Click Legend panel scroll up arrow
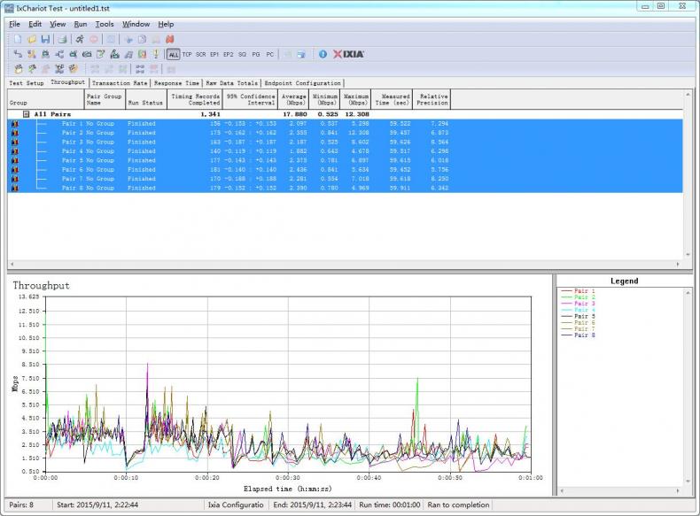The width and height of the screenshot is (700, 516). coord(688,293)
